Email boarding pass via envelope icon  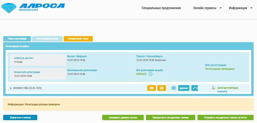coord(151,88)
